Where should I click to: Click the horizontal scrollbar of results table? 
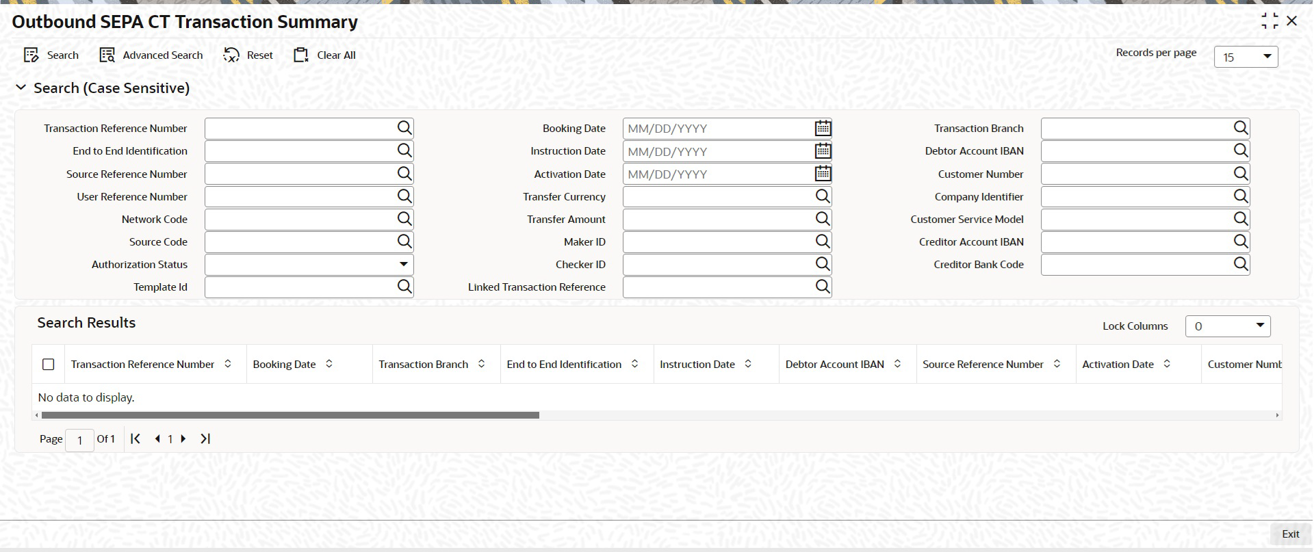[x=290, y=415]
